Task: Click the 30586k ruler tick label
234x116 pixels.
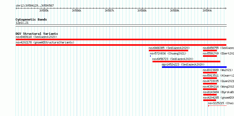Action: click(77, 11)
